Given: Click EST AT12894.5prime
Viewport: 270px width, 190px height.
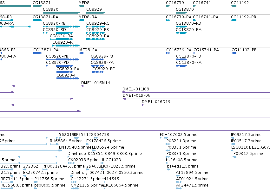Looking at the screenshot, I should (x=192, y=173).
